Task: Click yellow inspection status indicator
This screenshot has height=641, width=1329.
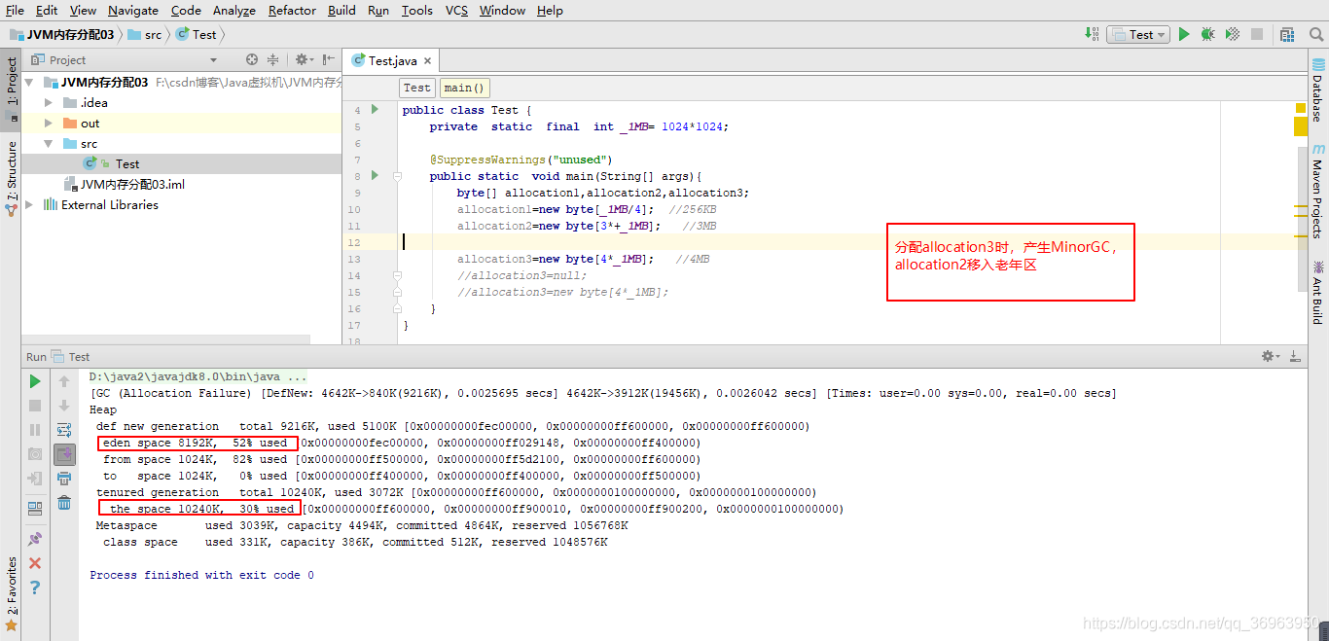Action: coord(1301,107)
